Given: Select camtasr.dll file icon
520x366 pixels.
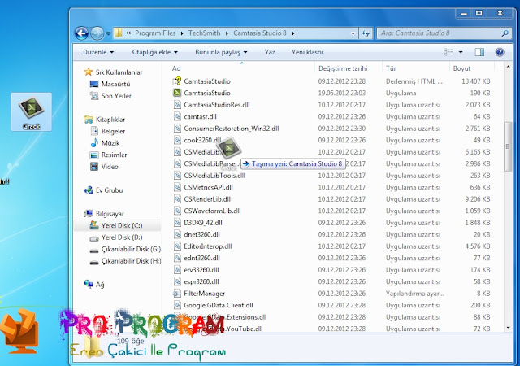Looking at the screenshot, I should pos(177,116).
